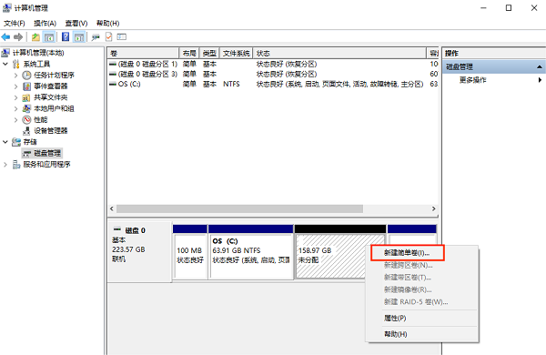Image resolution: width=546 pixels, height=355 pixels.
Task: Choose 新建简单卷(I)... from context menu
Action: point(407,253)
